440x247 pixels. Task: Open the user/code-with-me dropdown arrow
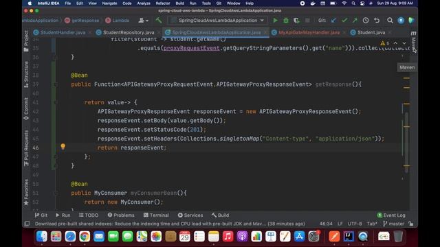144,21
